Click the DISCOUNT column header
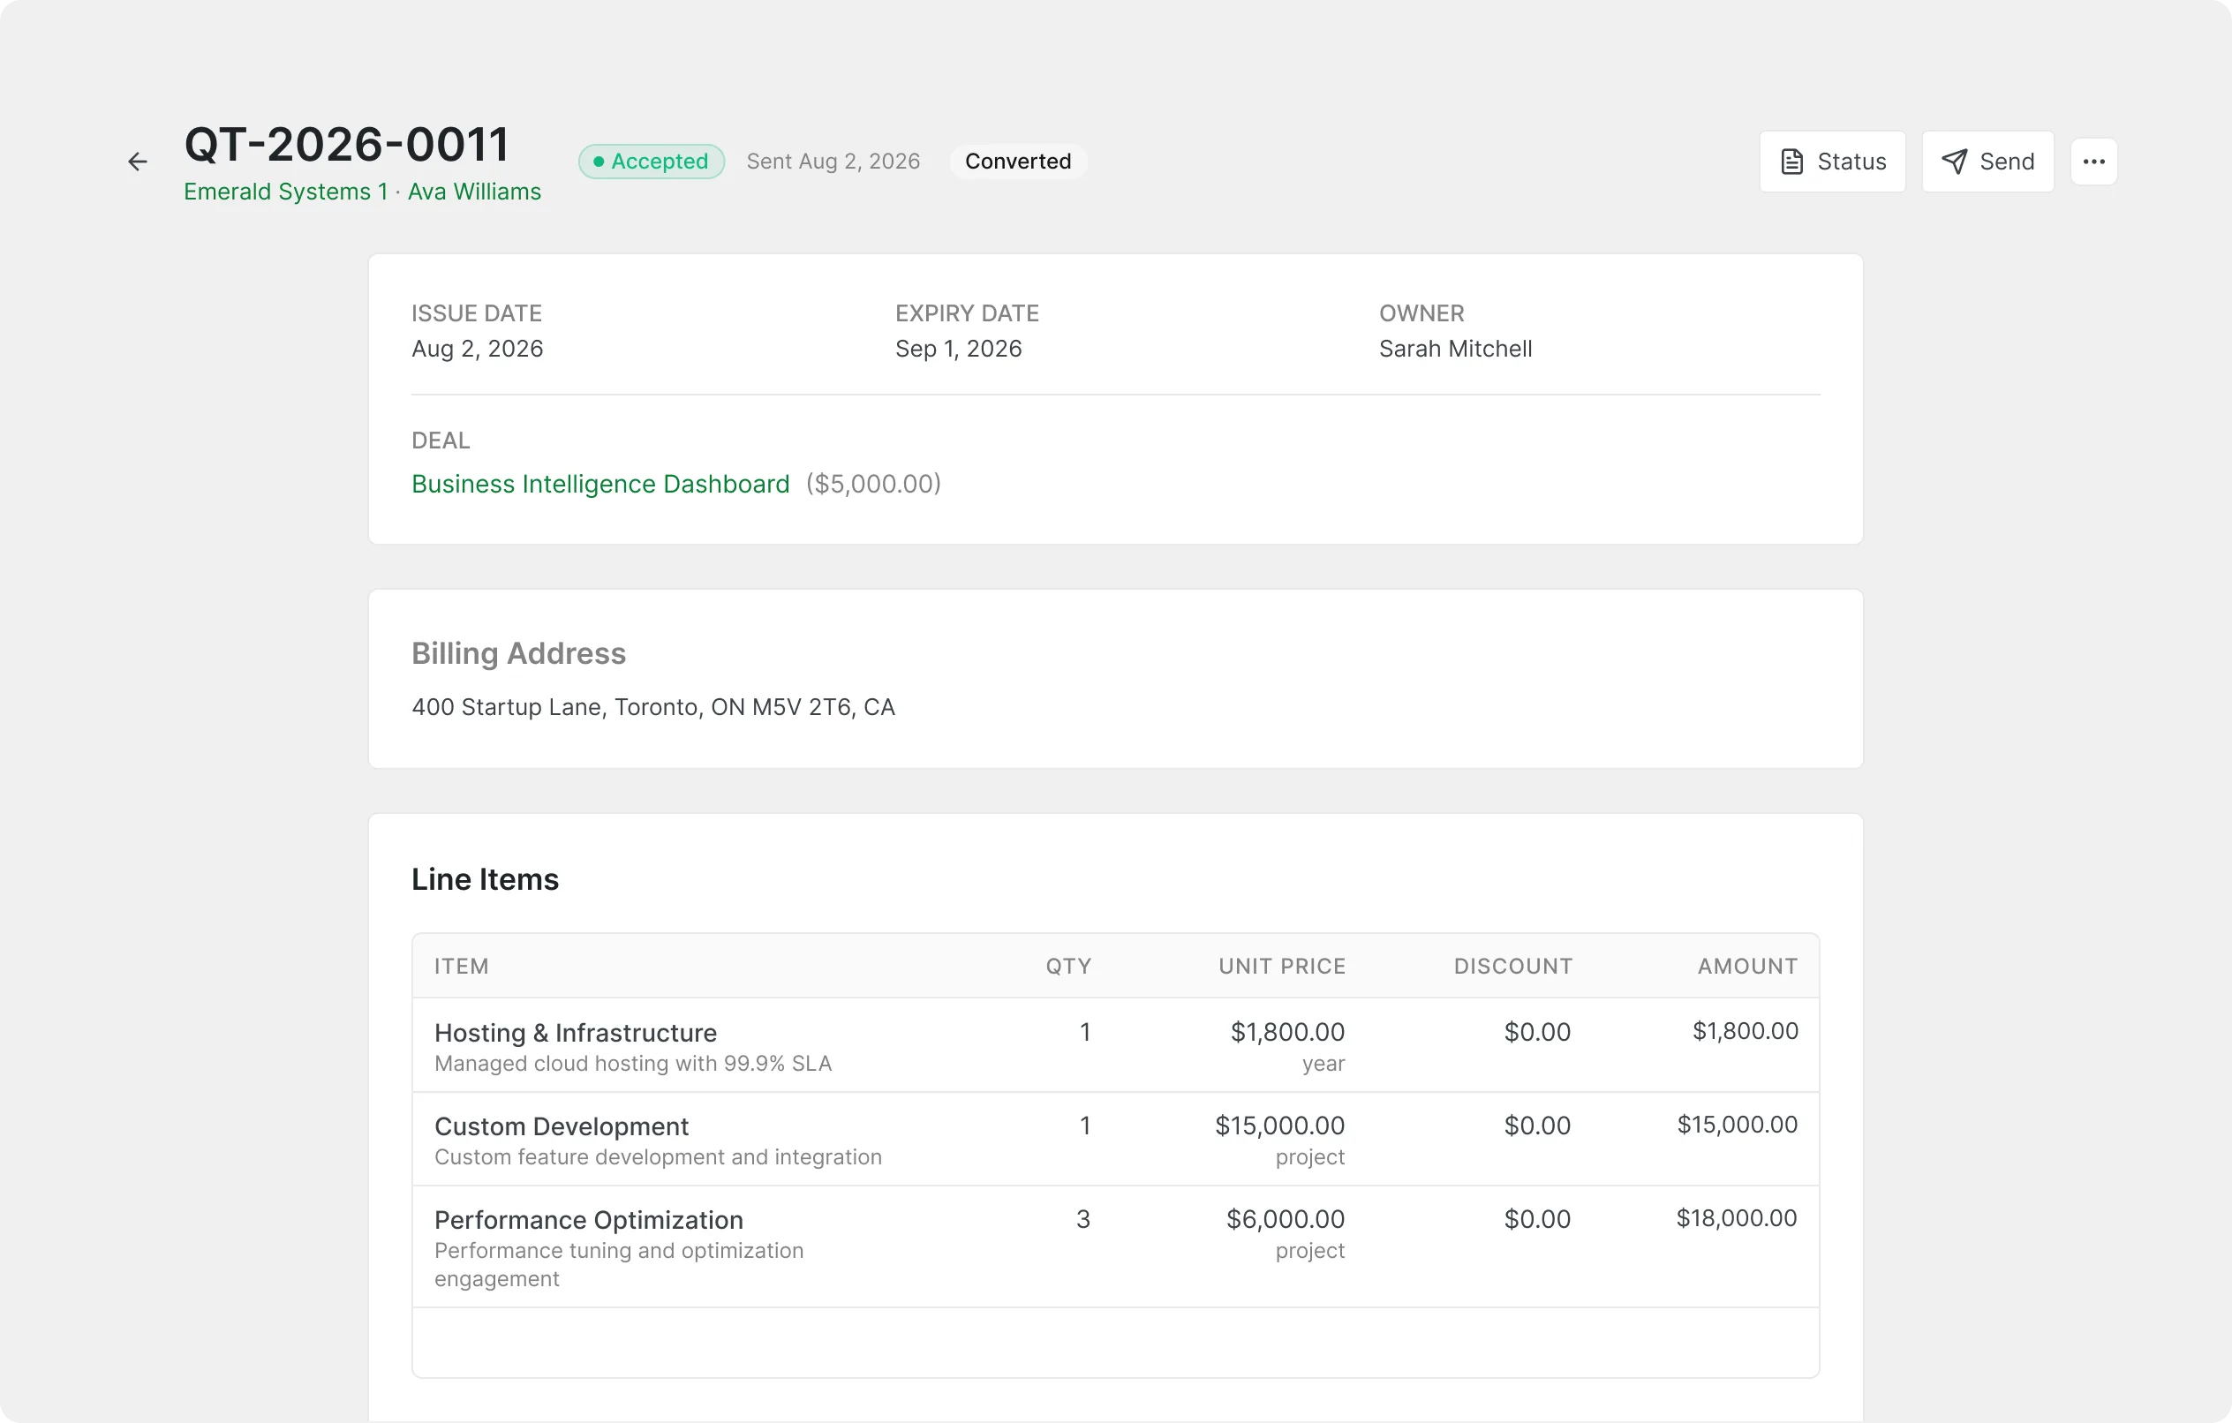 tap(1512, 966)
